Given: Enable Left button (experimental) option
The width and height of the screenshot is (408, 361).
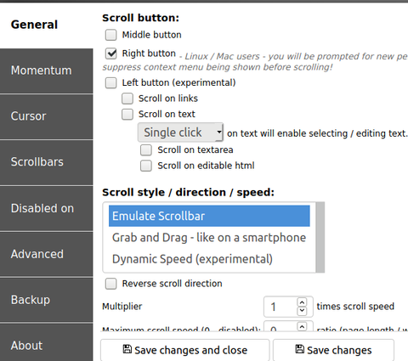Looking at the screenshot, I should click(110, 83).
